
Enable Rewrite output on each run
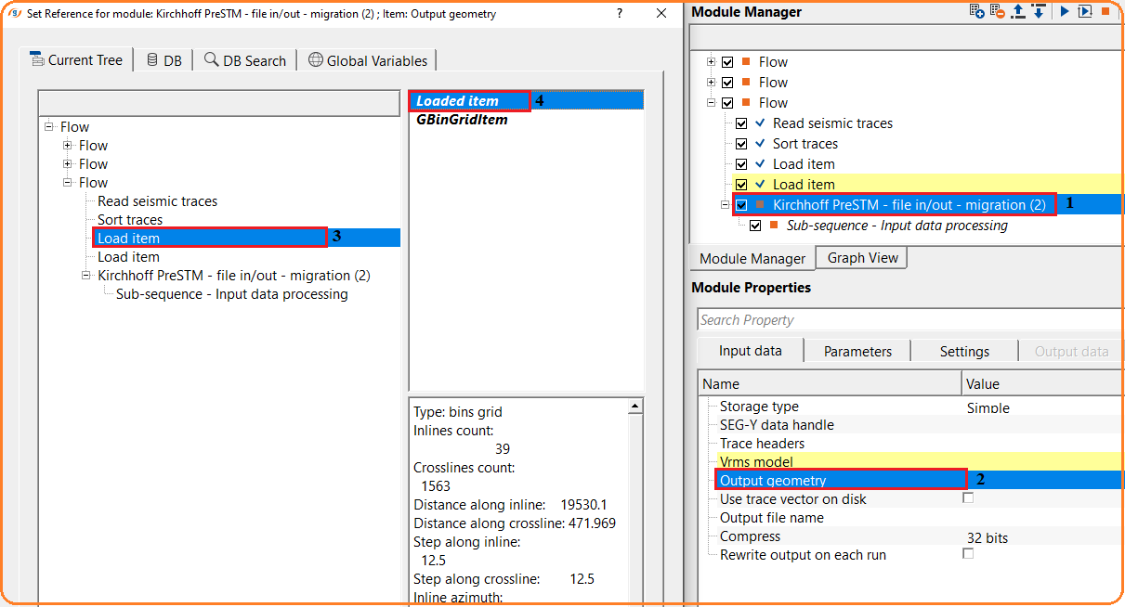[968, 554]
